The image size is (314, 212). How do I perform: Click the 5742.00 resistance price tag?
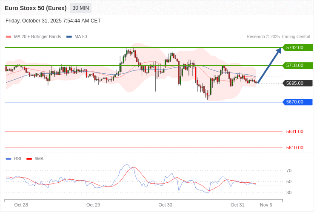297,47
